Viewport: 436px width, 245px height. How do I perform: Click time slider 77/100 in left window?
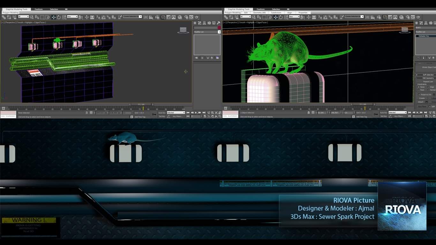141,104
